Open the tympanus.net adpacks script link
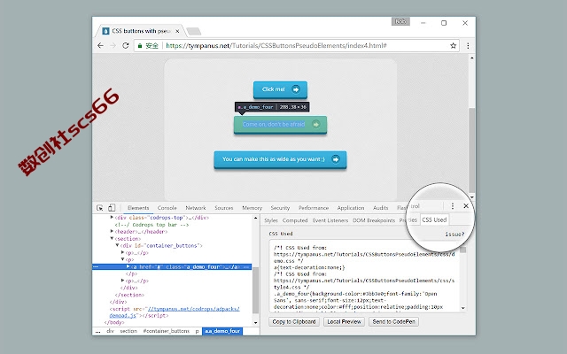 [193, 309]
